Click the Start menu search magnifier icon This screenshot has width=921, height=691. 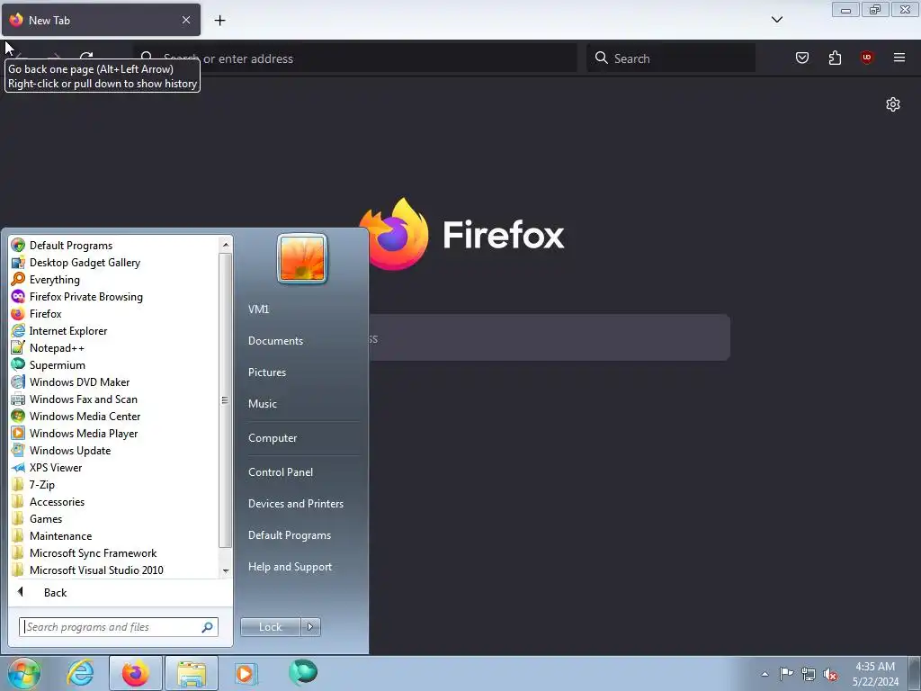point(207,627)
